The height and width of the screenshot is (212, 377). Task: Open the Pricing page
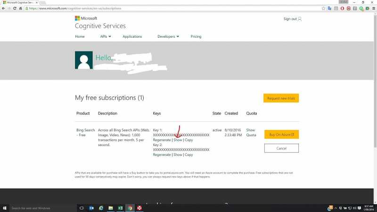pyautogui.click(x=196, y=37)
